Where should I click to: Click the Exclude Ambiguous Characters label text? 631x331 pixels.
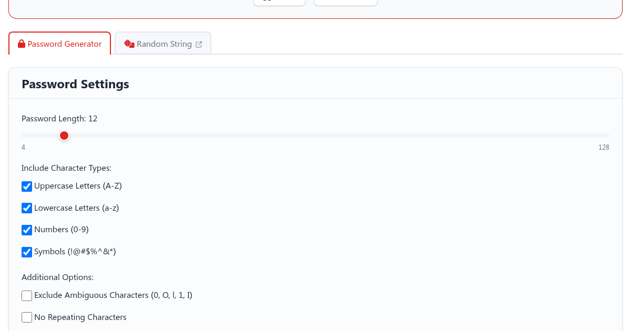[113, 295]
